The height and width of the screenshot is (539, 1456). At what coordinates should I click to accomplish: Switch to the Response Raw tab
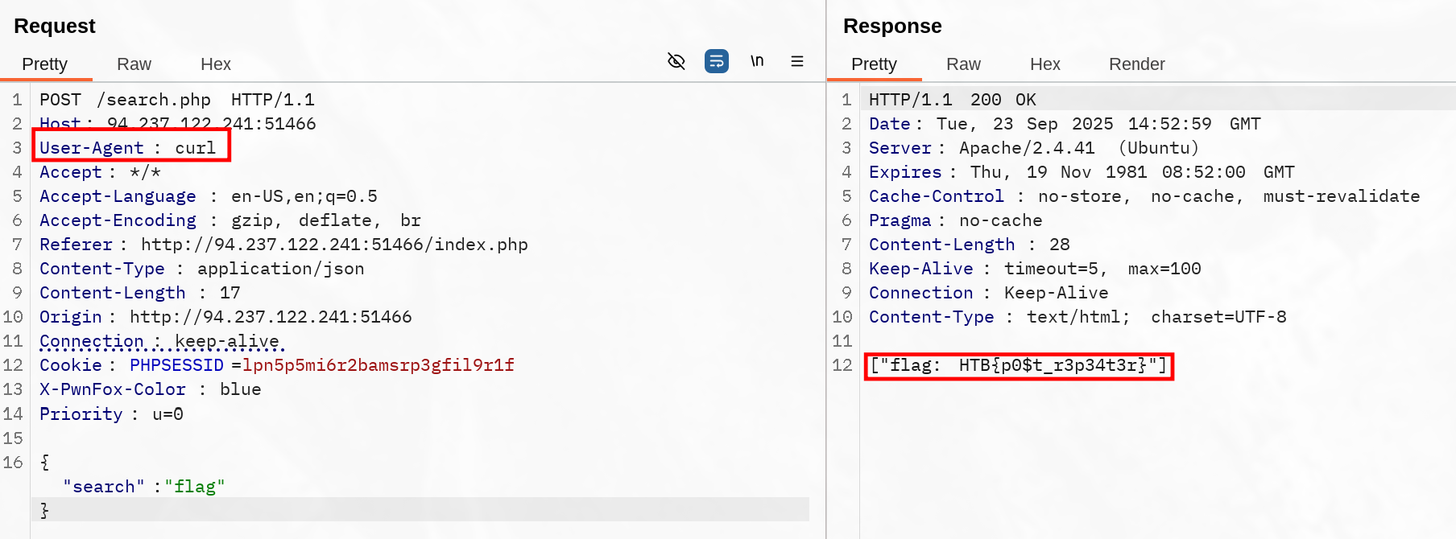coord(963,64)
